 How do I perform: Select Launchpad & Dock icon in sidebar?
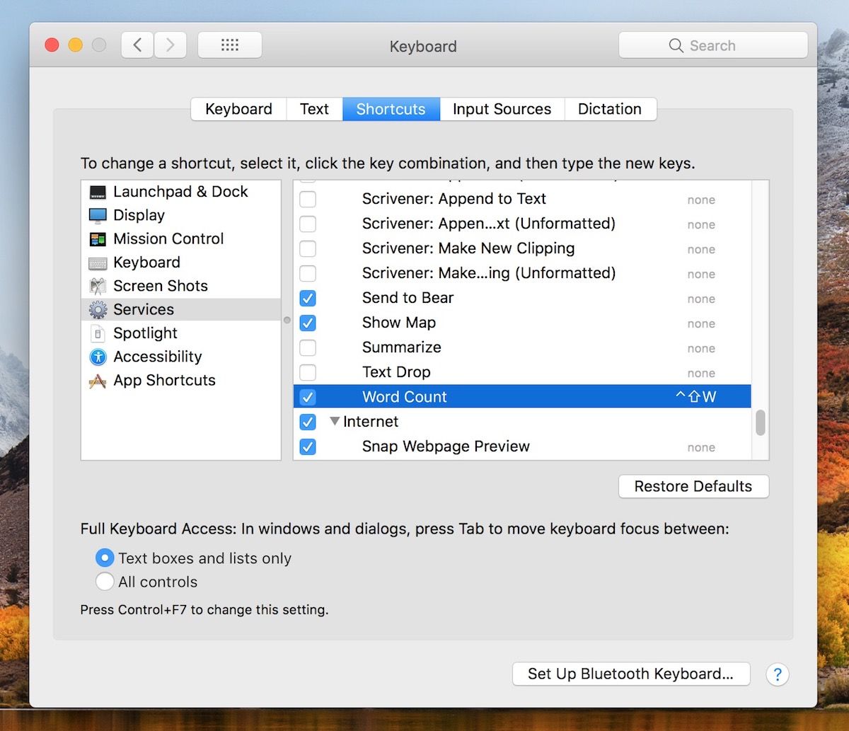pyautogui.click(x=98, y=192)
